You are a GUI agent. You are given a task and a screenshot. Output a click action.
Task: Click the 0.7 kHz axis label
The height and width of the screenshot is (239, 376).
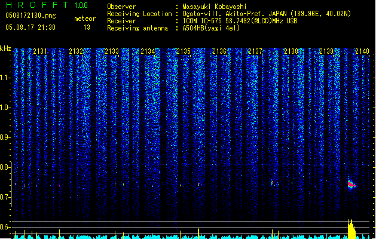pos(5,197)
